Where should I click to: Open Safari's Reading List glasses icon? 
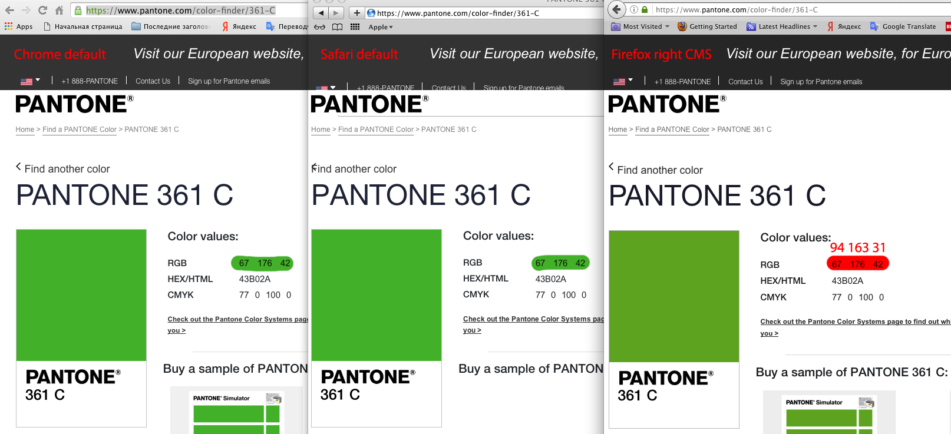(319, 27)
